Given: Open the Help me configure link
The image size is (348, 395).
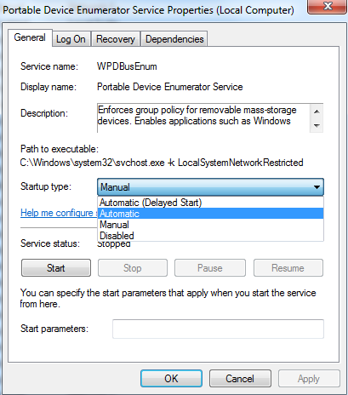Looking at the screenshot, I should point(59,213).
